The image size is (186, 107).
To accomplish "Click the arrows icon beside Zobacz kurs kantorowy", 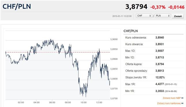I will pyautogui.click(x=183, y=104).
